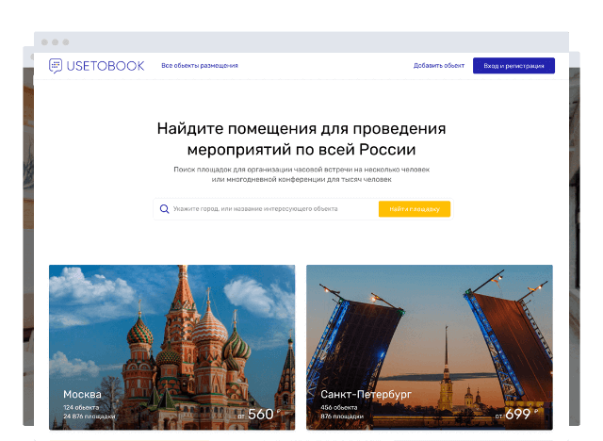Click the 'Вход и регистрация' button

tap(513, 66)
